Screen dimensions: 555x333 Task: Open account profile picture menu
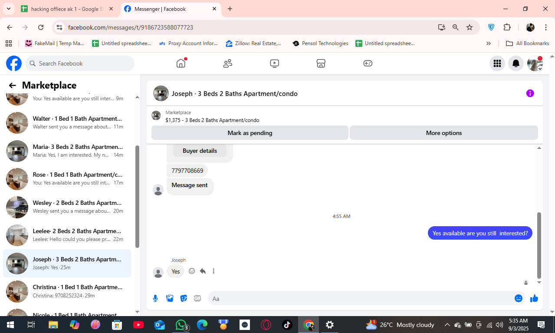click(x=535, y=63)
